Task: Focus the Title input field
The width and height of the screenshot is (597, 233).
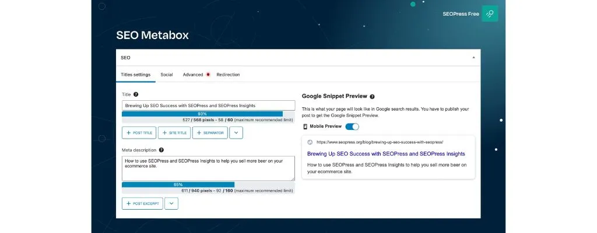Action: (x=208, y=105)
